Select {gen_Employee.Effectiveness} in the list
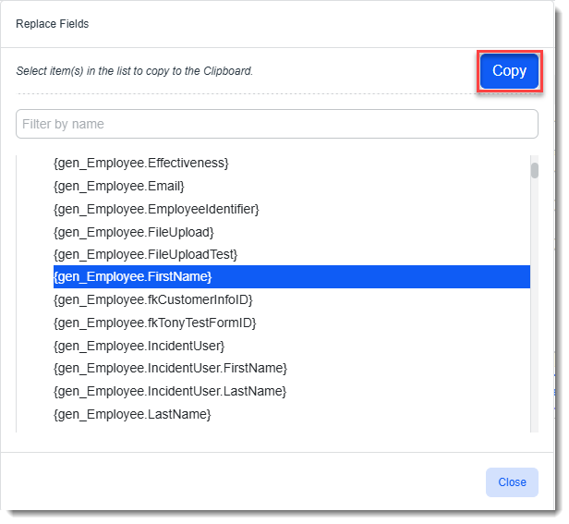 click(x=141, y=163)
